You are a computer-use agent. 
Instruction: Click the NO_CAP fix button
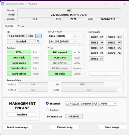[60, 63]
